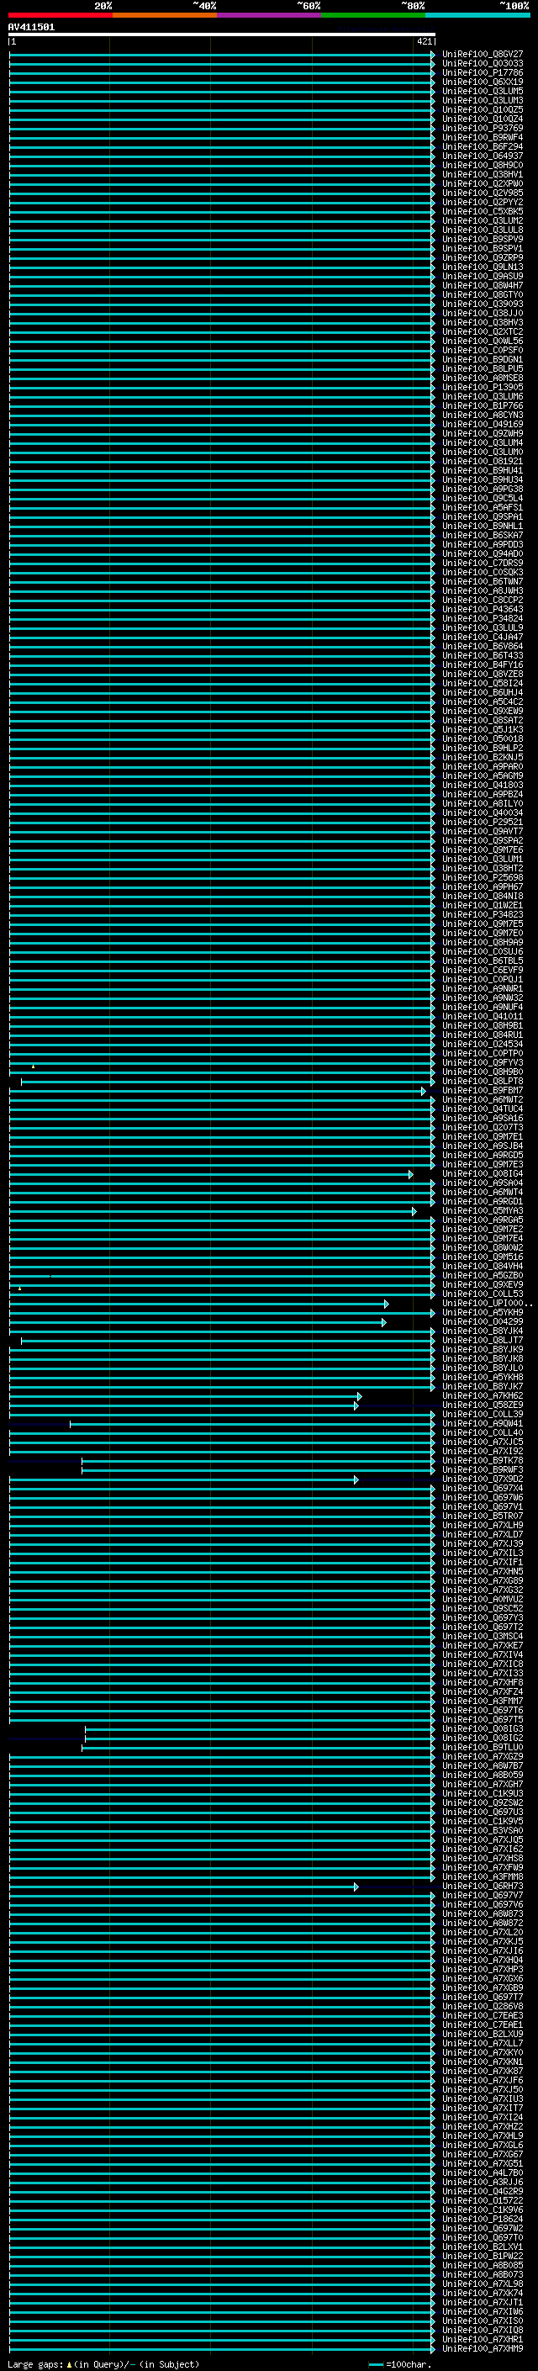Viewport: 538px width, 2371px height.
Task: Click hit label UniRef100_O24534
Action: [483, 1044]
